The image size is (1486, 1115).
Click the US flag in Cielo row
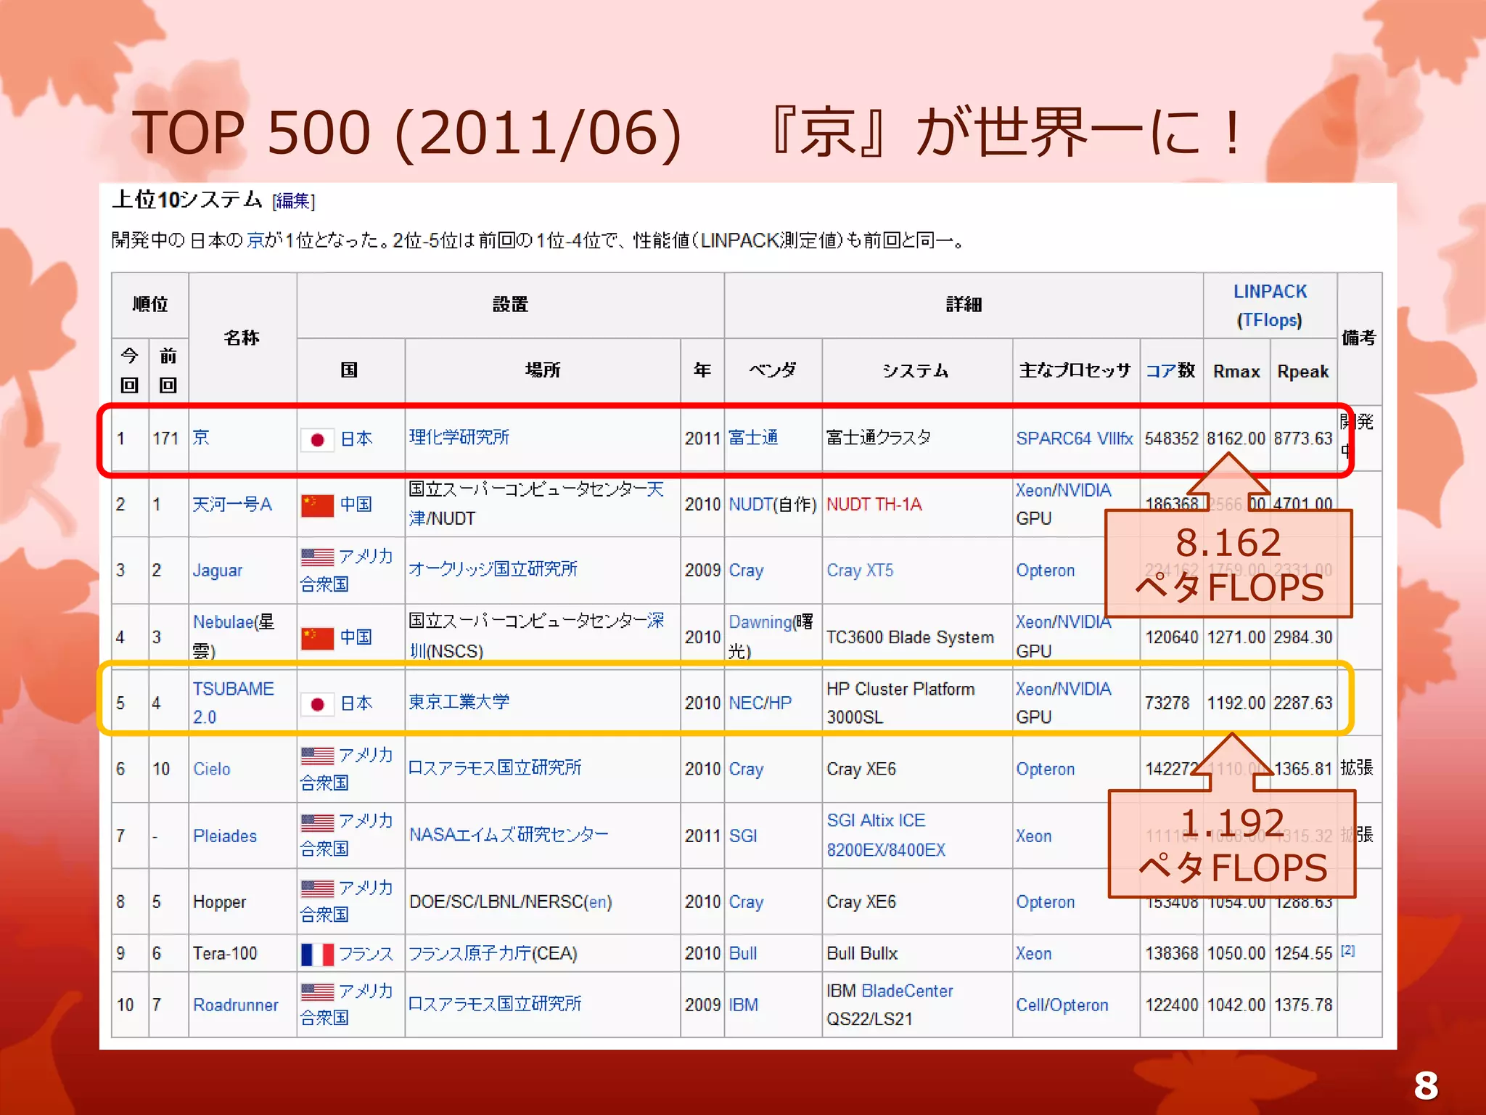tap(317, 756)
